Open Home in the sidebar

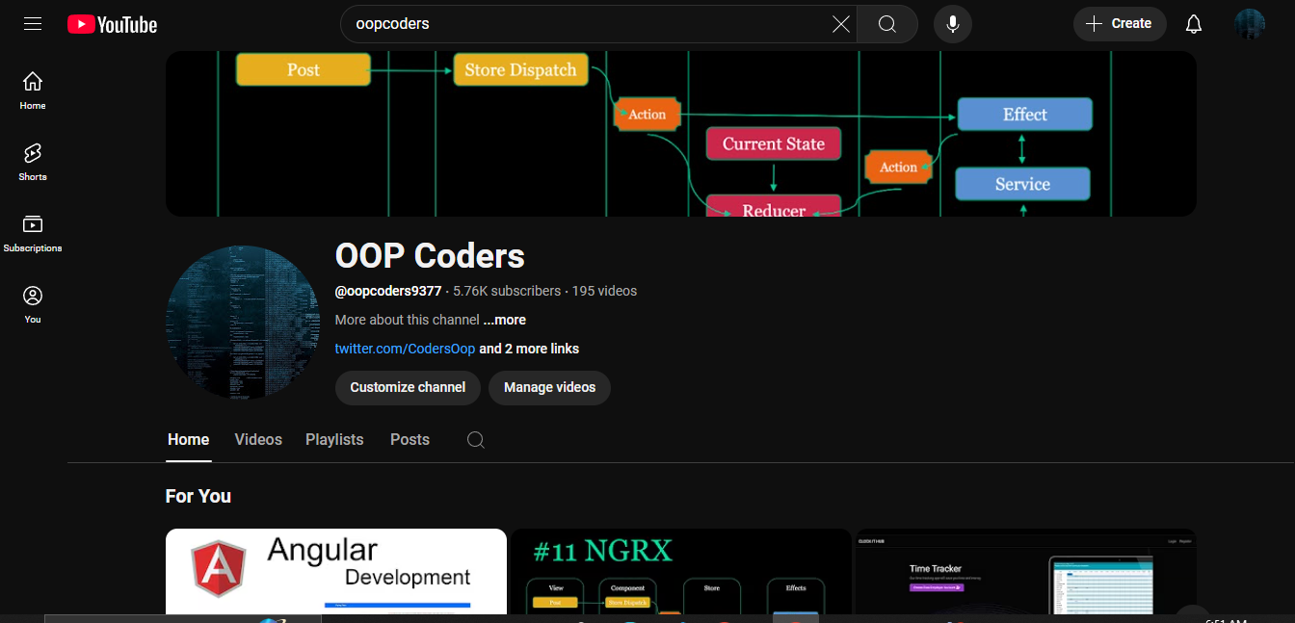point(33,91)
